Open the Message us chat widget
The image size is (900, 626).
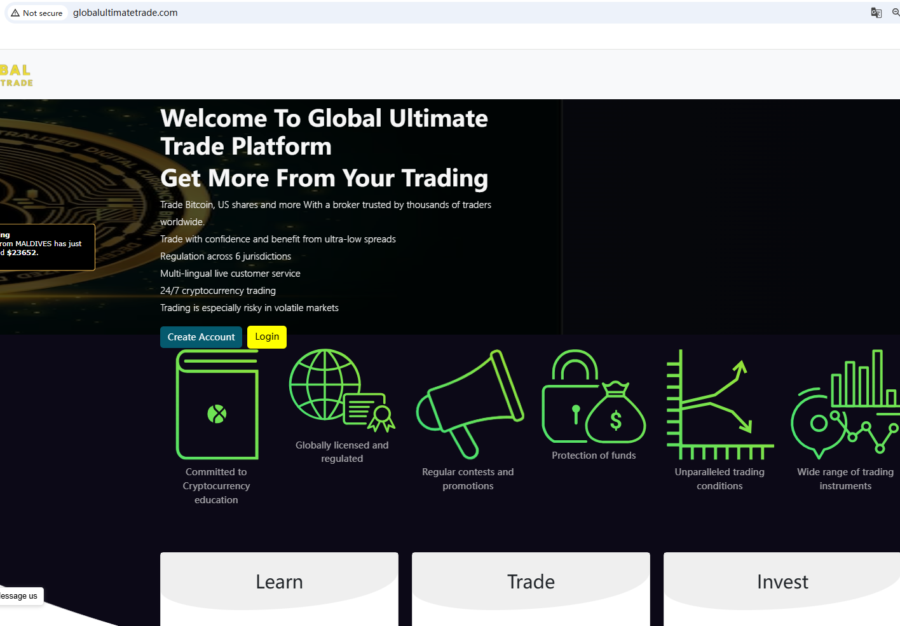pos(19,596)
